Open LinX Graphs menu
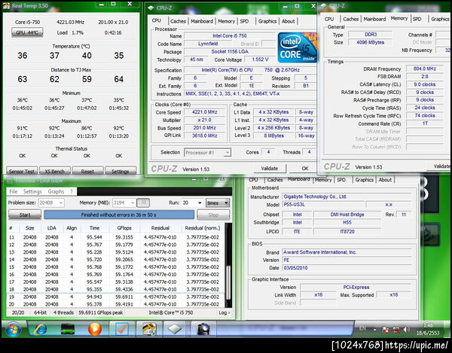 [56, 192]
